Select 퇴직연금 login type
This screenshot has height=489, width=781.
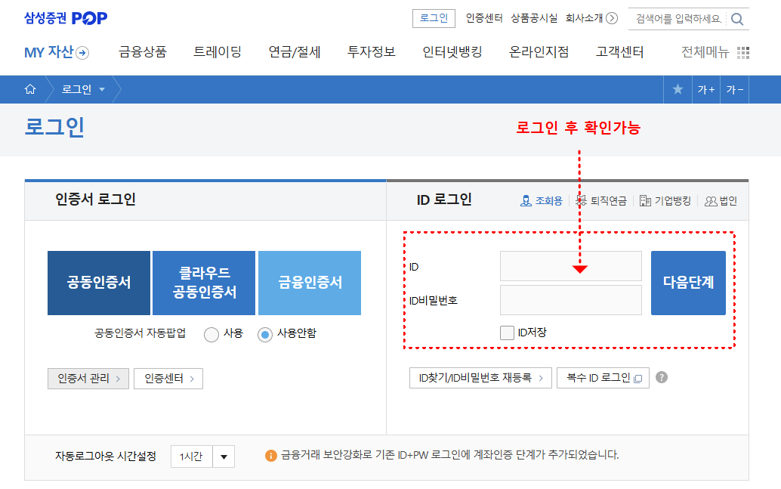[601, 201]
